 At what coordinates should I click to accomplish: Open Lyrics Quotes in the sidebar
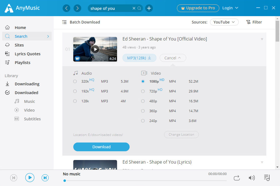[x=27, y=54]
